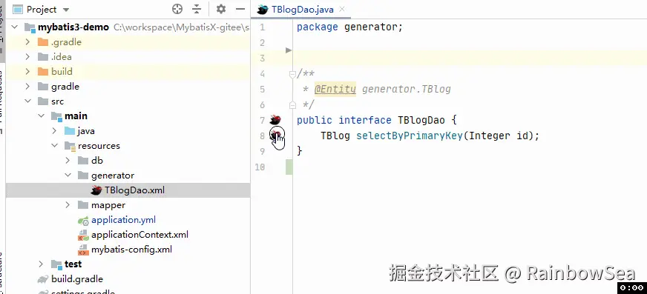Expand the mapper folder
This screenshot has height=294, width=647.
(x=68, y=205)
